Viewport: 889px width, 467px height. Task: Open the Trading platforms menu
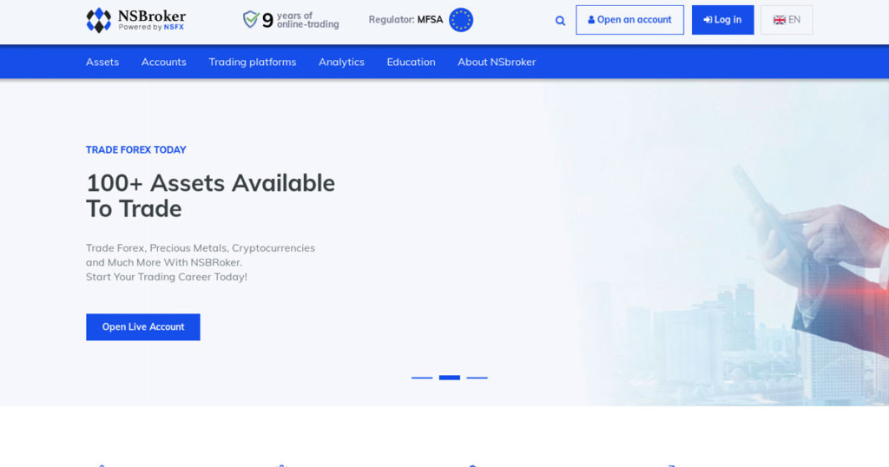click(253, 62)
